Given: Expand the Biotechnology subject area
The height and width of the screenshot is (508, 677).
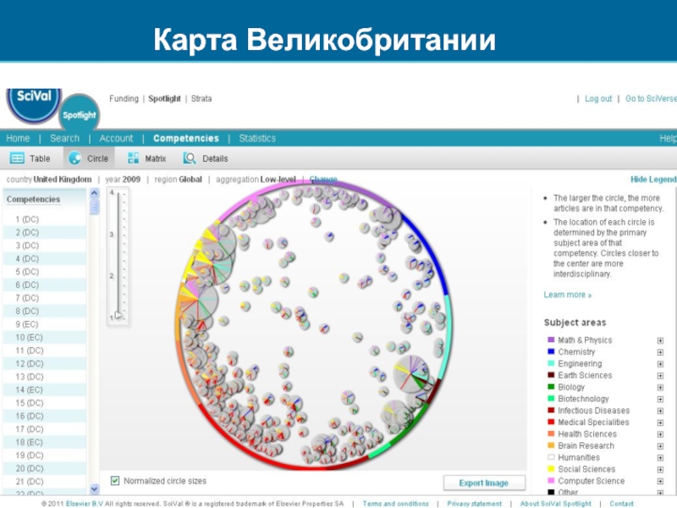Looking at the screenshot, I should coord(660,399).
